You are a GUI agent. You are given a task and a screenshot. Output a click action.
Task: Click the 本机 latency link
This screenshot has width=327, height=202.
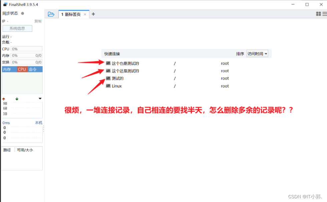39,123
